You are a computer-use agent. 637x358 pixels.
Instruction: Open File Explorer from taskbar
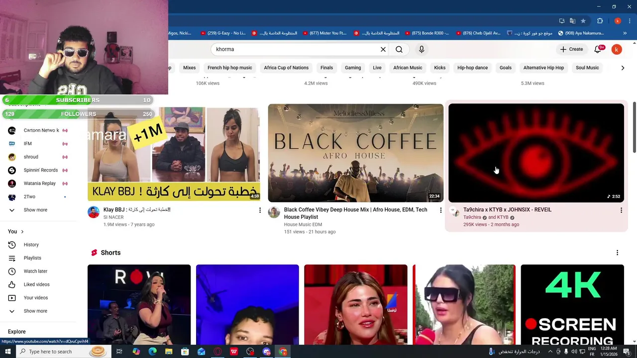point(169,352)
